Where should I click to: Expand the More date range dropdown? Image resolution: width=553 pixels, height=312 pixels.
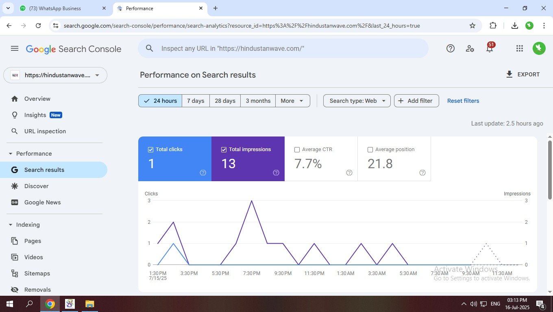tap(292, 101)
